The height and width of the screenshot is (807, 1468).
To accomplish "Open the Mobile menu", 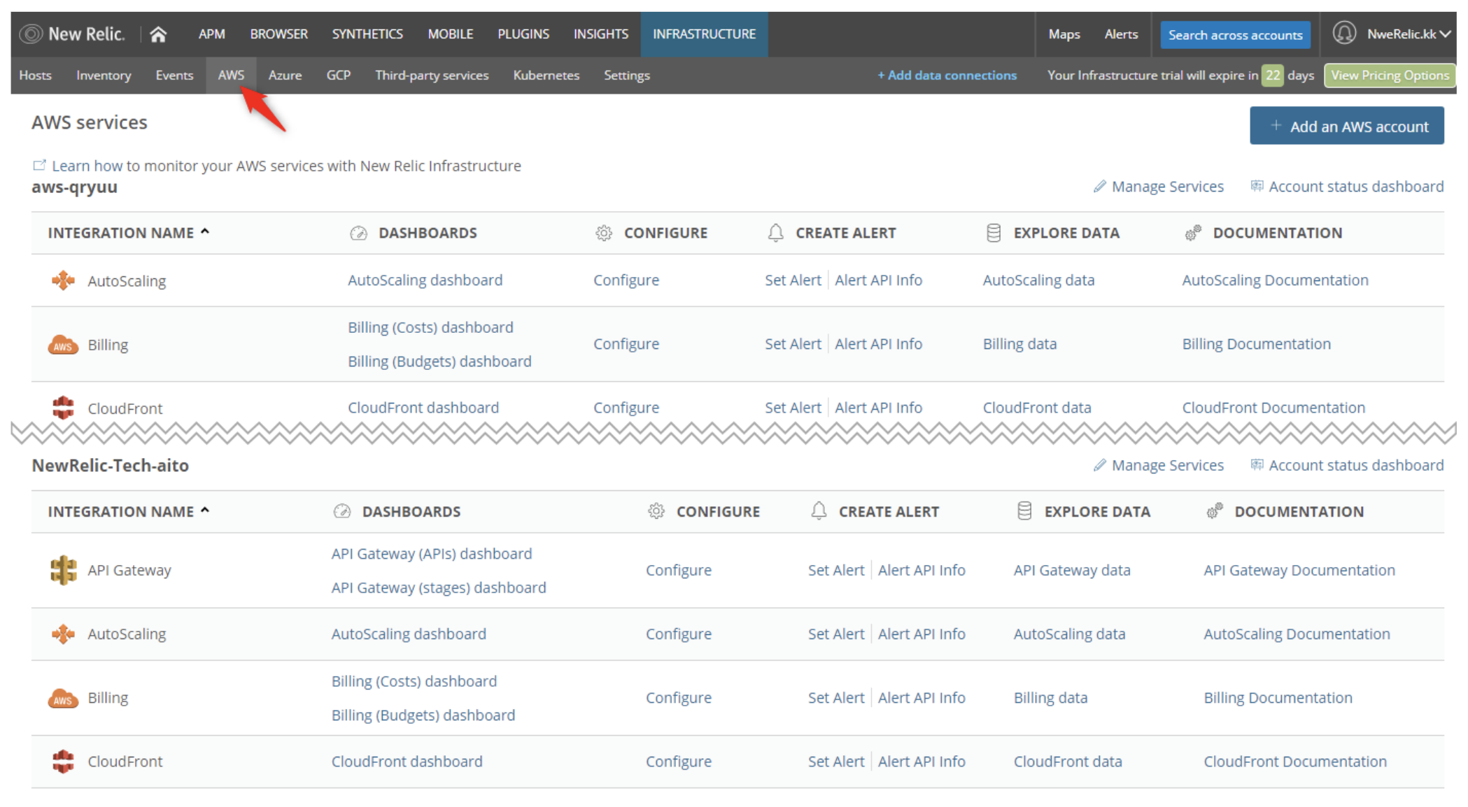I will 450,34.
